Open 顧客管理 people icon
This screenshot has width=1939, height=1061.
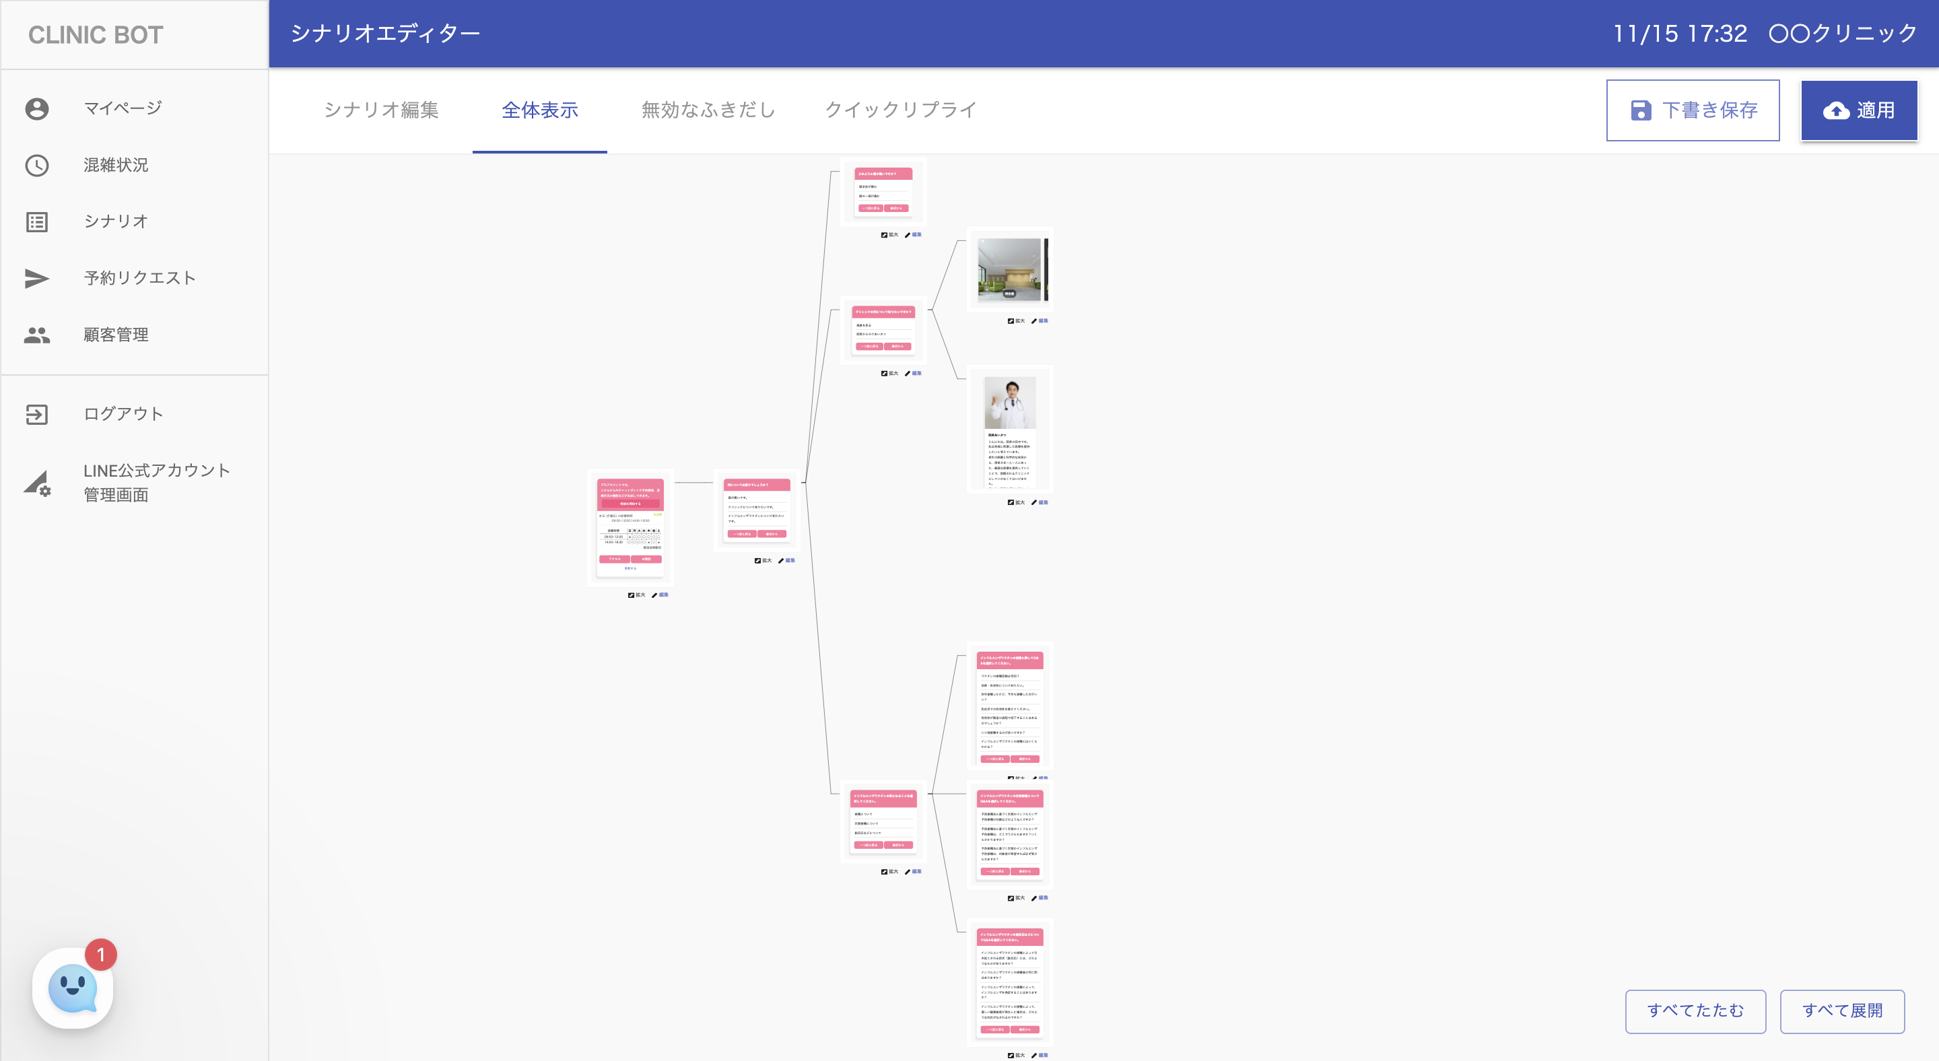click(x=37, y=335)
